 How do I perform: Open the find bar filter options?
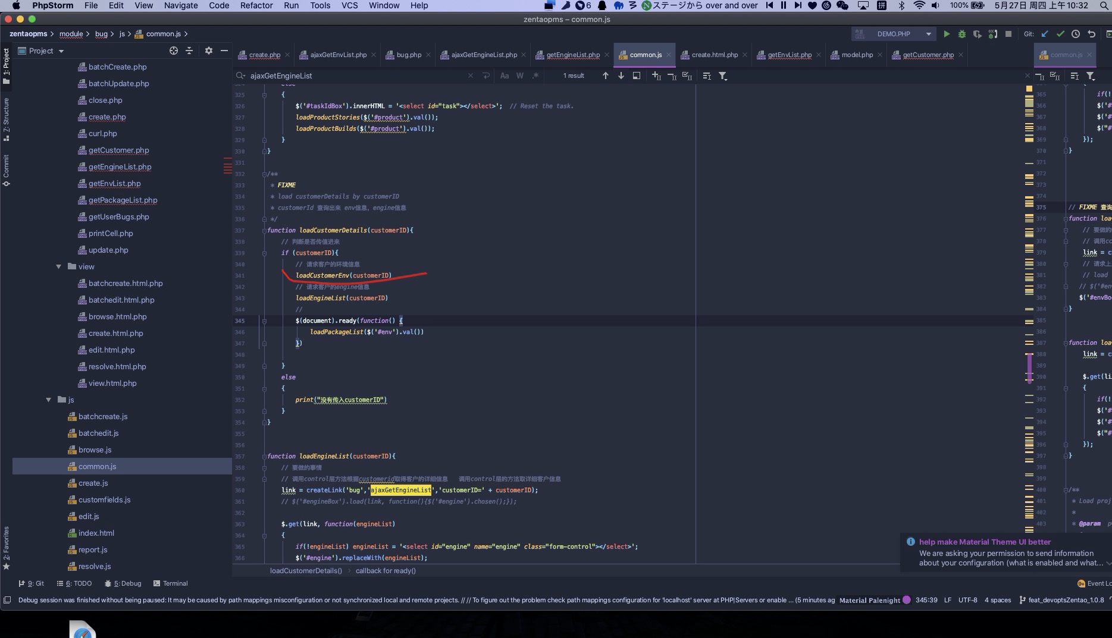point(722,76)
